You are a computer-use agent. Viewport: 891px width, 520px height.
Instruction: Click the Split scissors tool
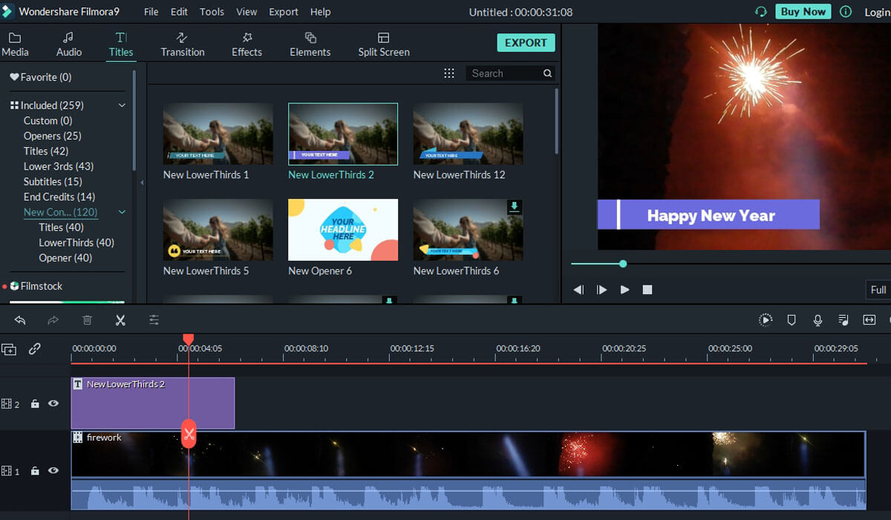120,320
